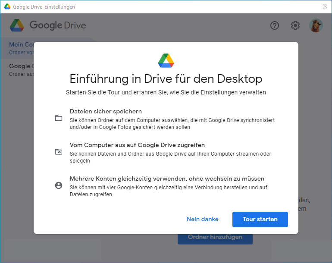Click window title Google Drive-Einstellungen
332x263 pixels.
click(44, 7)
